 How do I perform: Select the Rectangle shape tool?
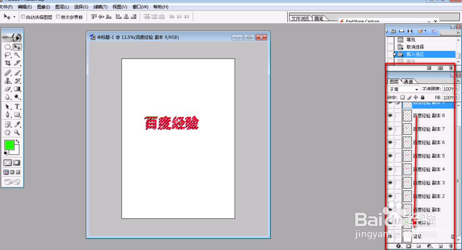(x=17, y=115)
